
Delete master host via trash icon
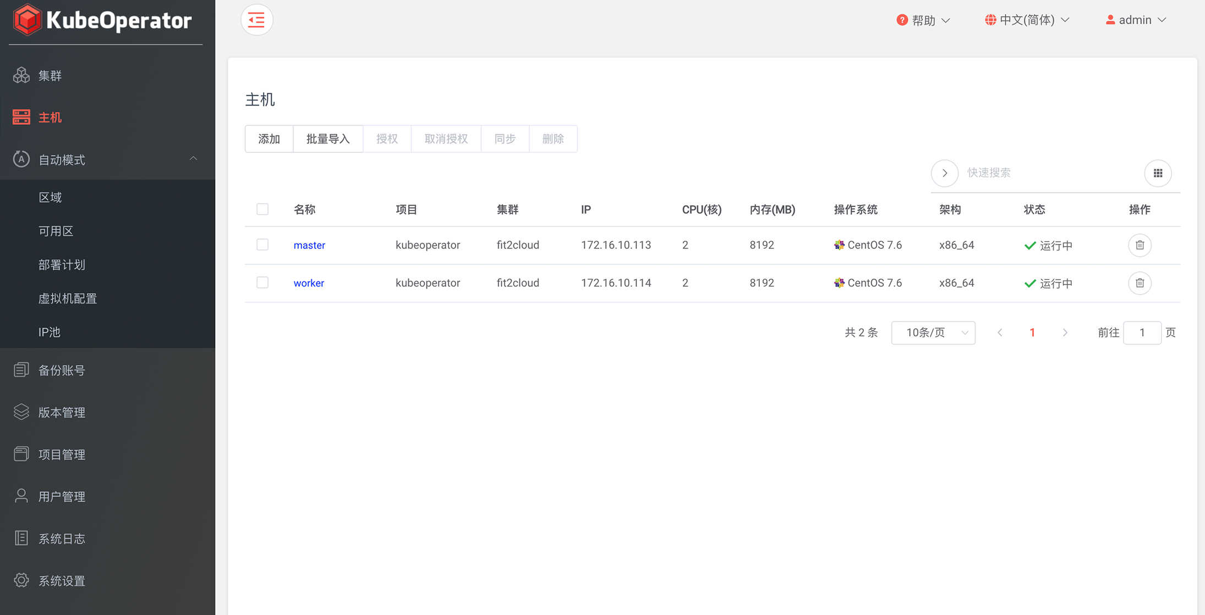pos(1140,245)
